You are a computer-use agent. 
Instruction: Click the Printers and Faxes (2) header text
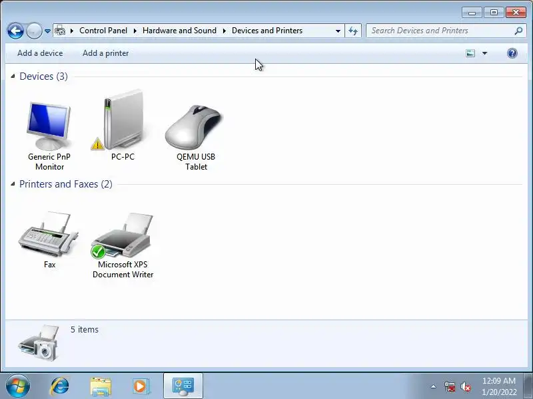pos(65,184)
